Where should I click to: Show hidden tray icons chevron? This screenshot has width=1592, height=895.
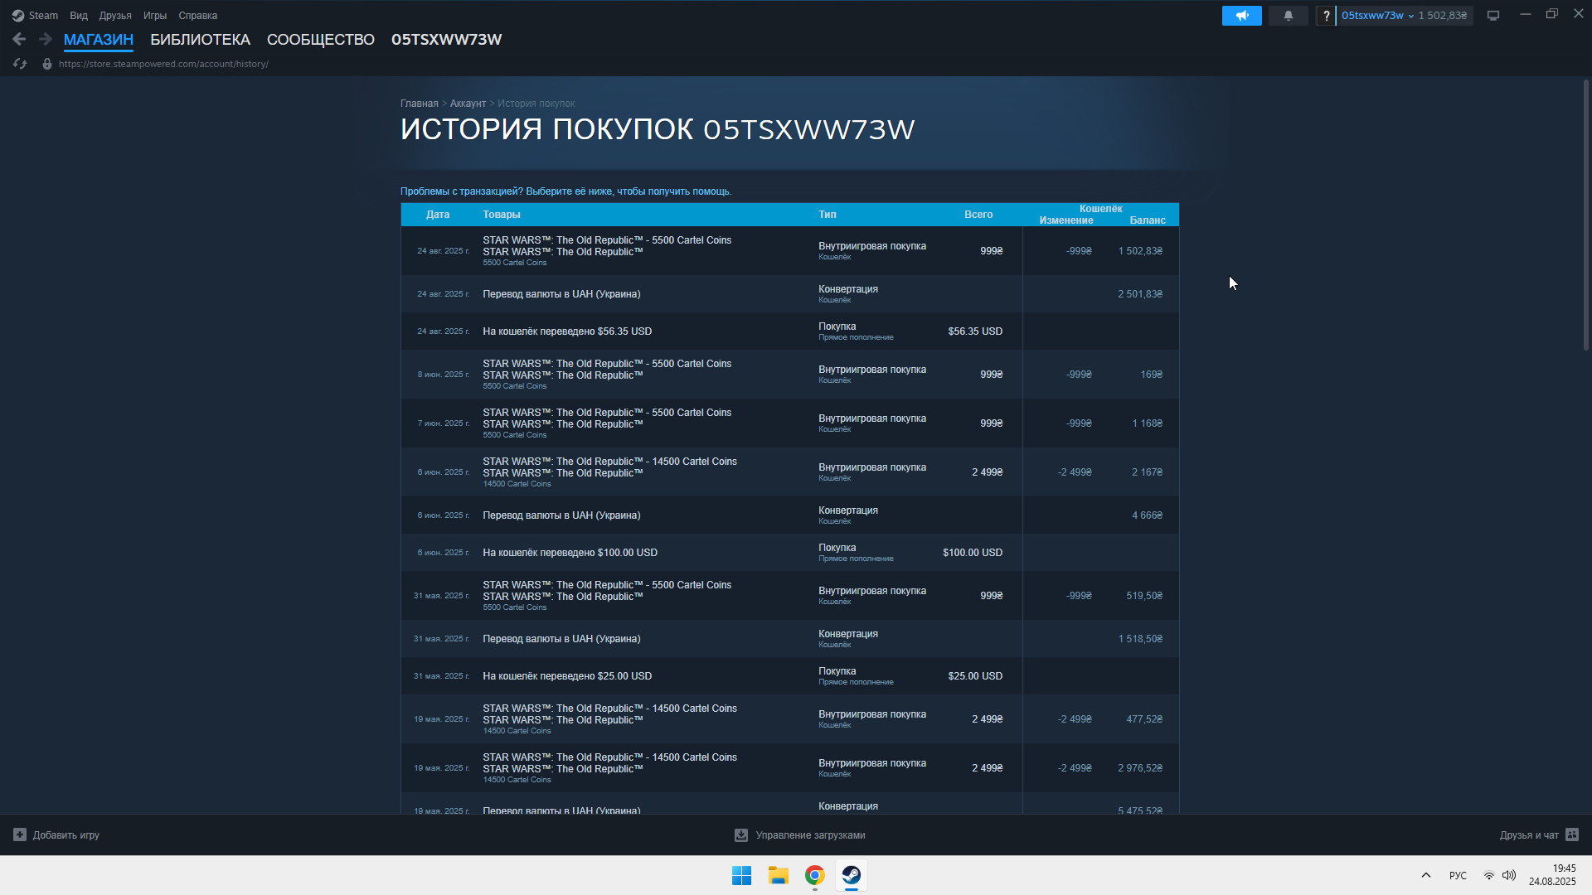point(1426,875)
